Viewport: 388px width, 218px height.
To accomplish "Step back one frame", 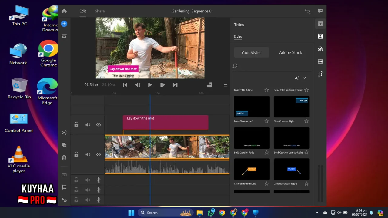I will coord(138,85).
